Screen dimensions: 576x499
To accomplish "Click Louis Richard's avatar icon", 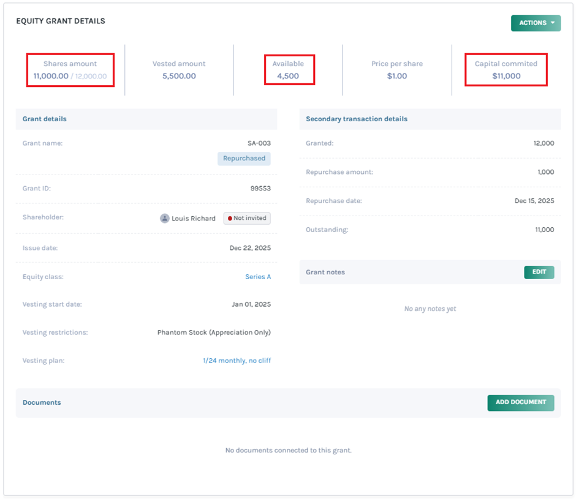I will [165, 219].
